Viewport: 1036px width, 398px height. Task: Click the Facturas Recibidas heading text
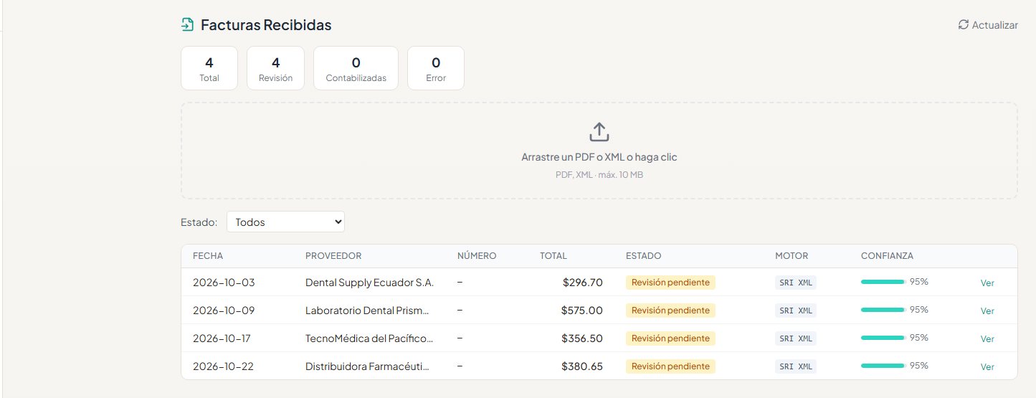click(x=266, y=25)
